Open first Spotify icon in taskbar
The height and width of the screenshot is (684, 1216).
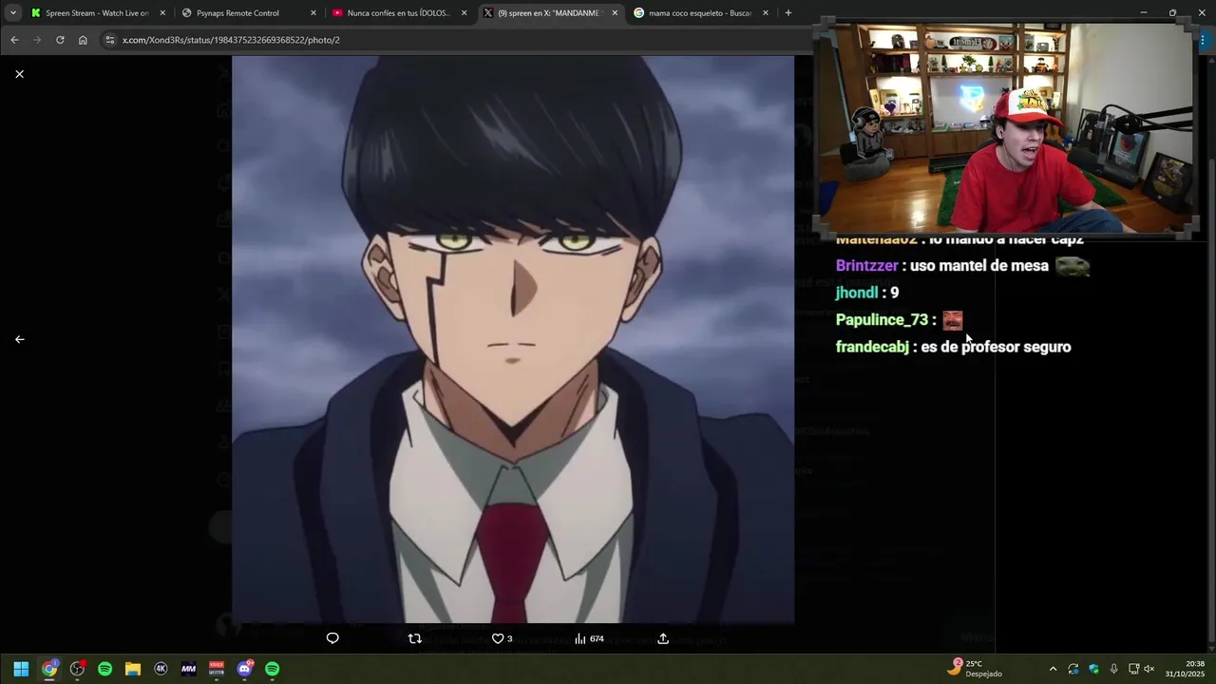[105, 669]
